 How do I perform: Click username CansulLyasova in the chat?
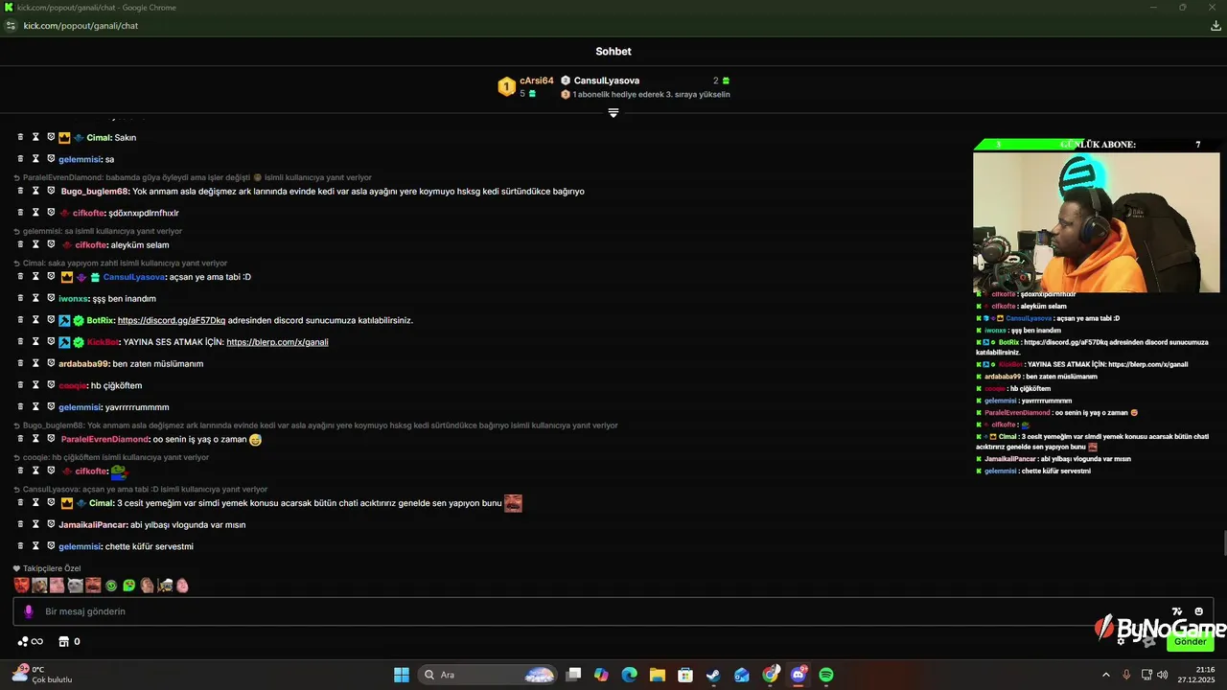[134, 277]
